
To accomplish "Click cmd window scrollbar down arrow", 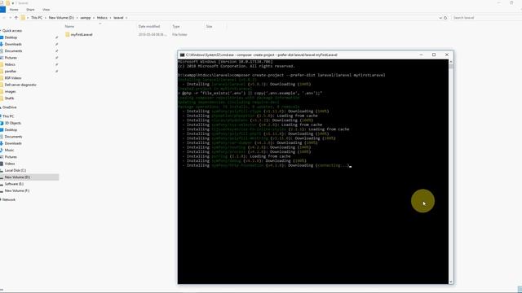I will tap(451, 282).
